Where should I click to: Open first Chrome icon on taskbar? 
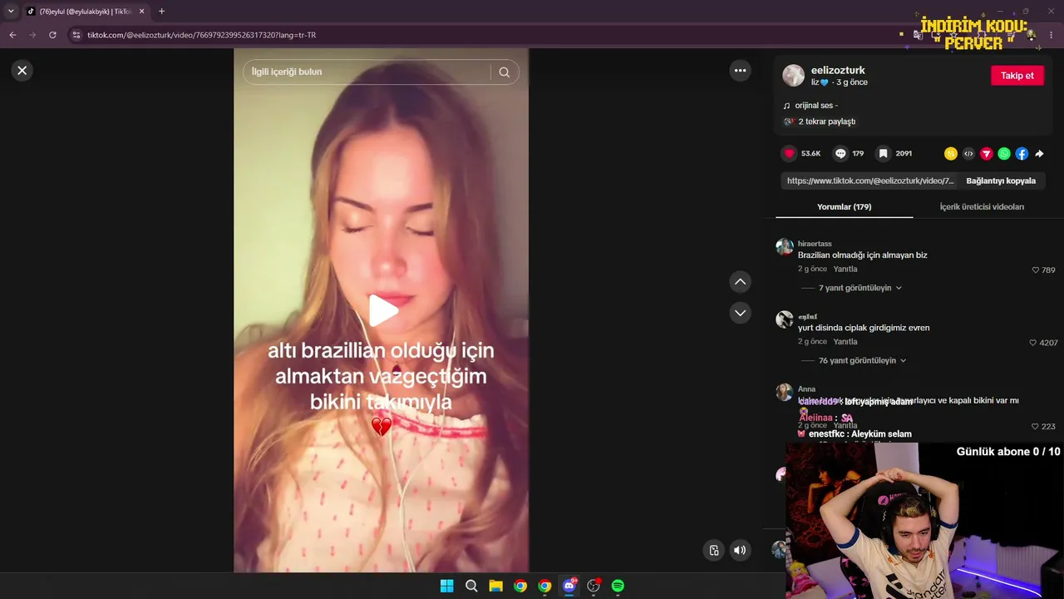pyautogui.click(x=520, y=586)
